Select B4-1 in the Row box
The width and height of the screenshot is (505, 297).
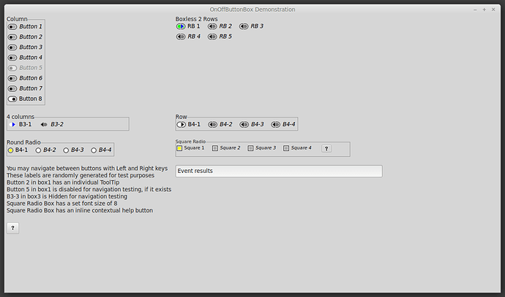188,124
